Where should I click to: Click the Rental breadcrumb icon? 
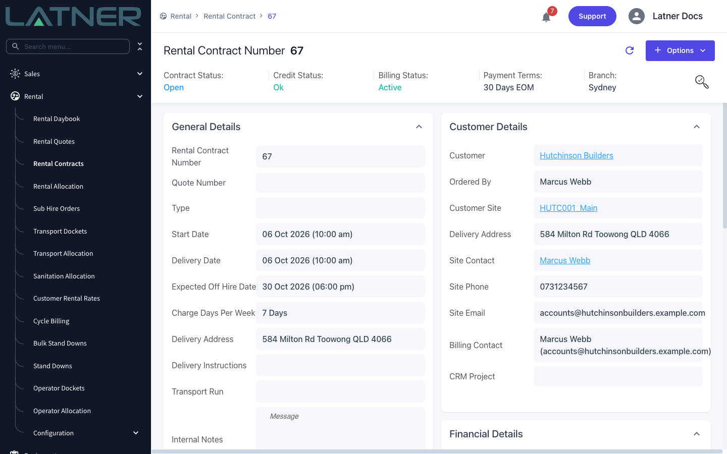pyautogui.click(x=163, y=16)
